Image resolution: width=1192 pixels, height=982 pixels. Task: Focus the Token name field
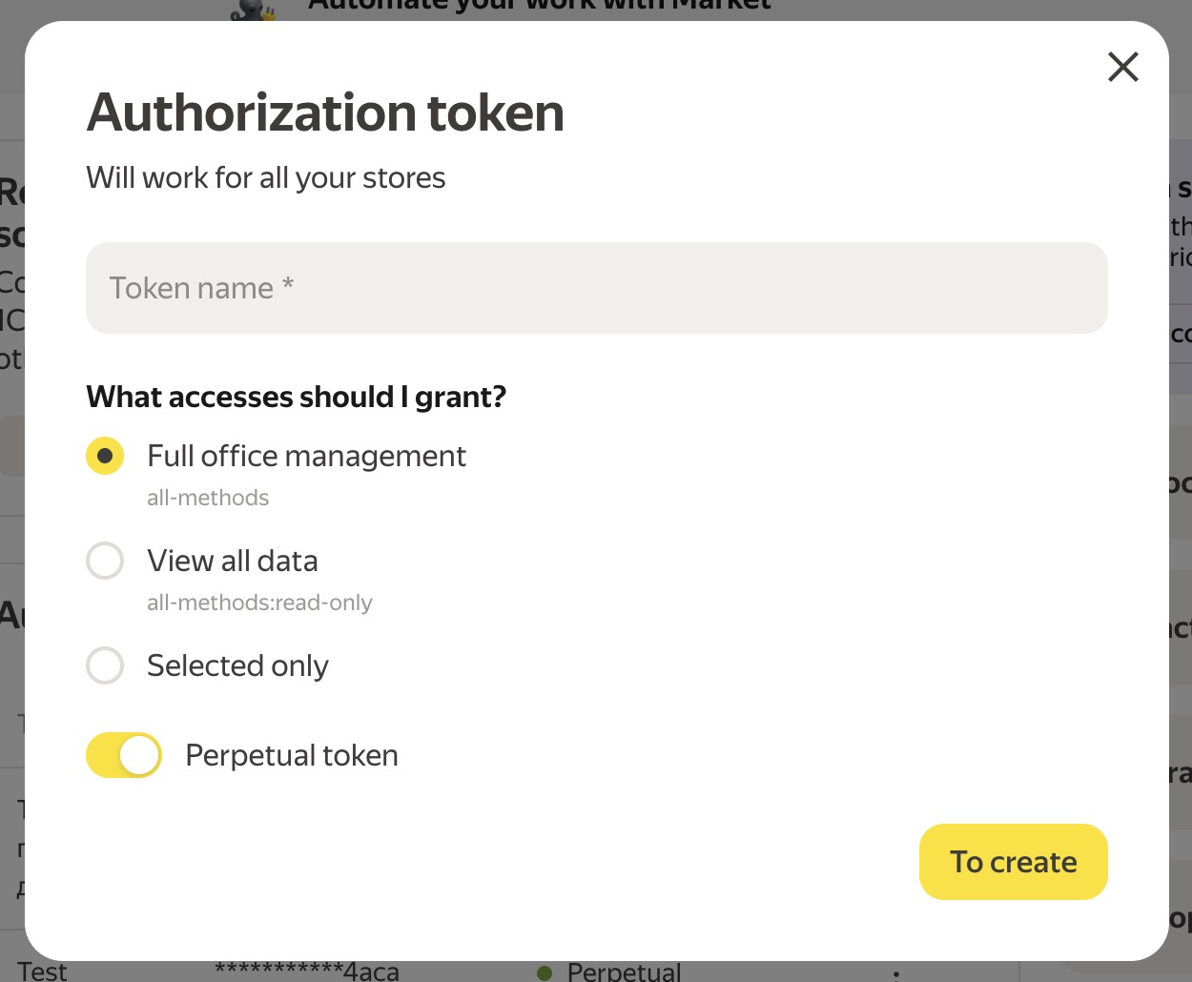click(x=597, y=288)
